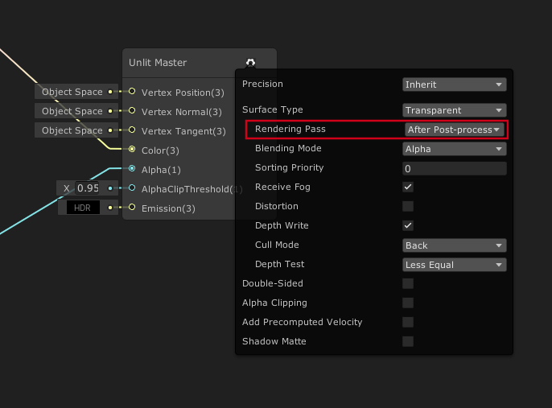Click the Rendering Pass label
The image size is (552, 408).
[290, 129]
